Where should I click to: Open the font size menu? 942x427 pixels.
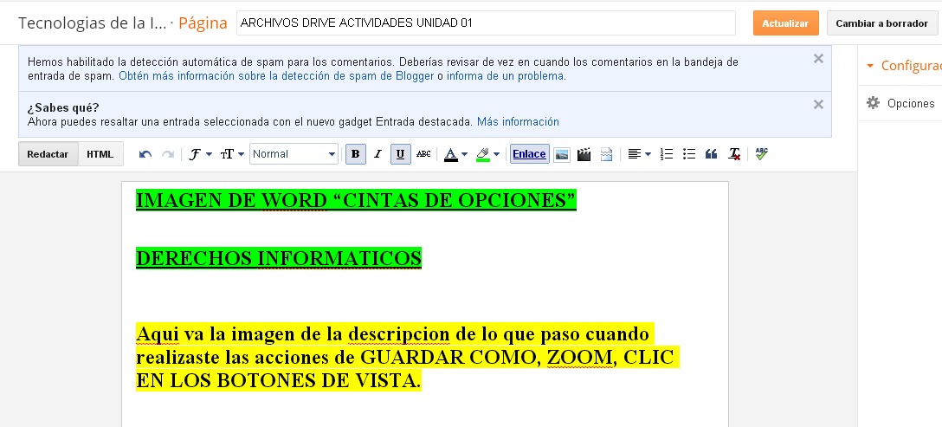tap(232, 154)
